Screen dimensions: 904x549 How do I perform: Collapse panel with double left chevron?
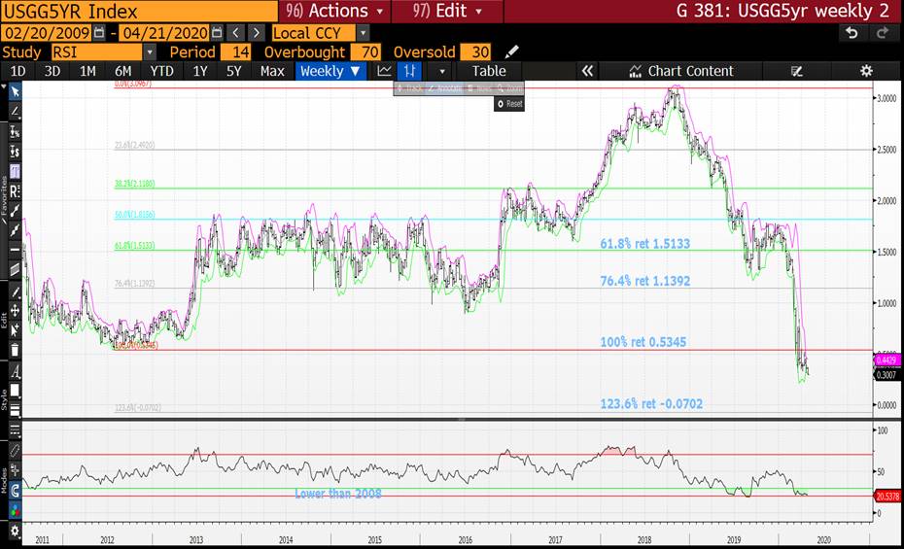[x=587, y=71]
